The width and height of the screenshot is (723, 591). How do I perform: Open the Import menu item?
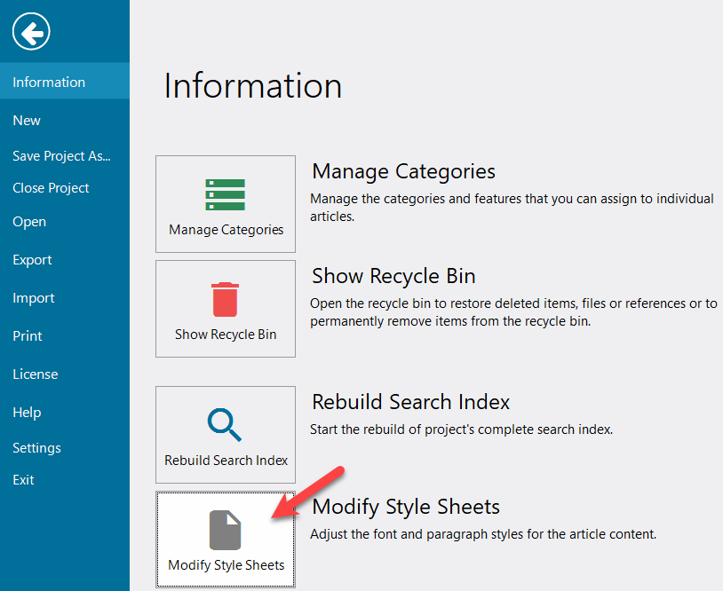coord(33,297)
